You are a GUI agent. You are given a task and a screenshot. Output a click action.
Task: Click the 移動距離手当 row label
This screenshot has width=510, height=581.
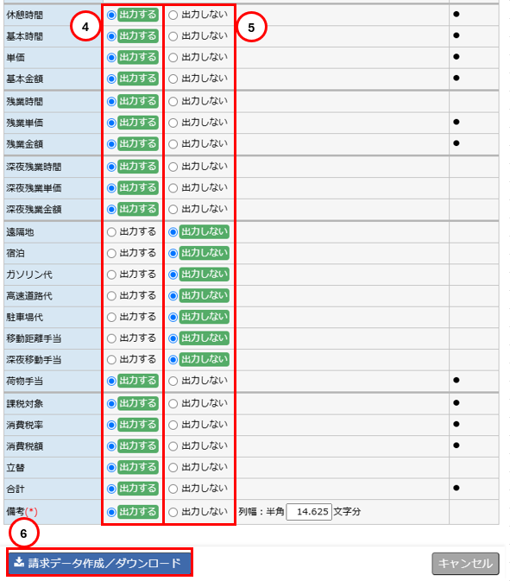pos(34,338)
